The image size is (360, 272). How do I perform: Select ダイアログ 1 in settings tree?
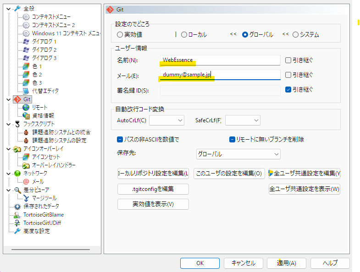pos(44,42)
